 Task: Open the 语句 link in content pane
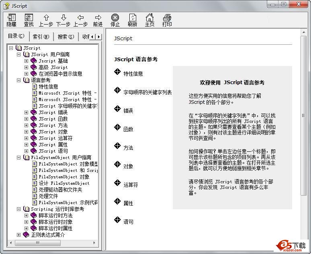(128, 222)
